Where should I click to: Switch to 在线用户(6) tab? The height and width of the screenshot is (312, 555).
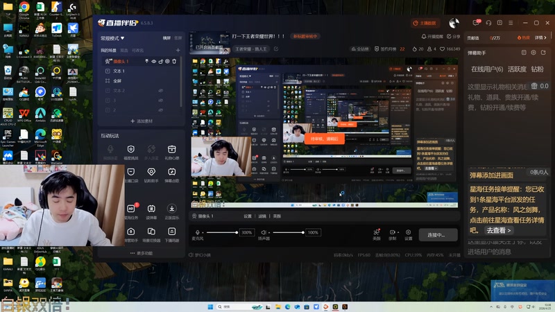tap(487, 69)
